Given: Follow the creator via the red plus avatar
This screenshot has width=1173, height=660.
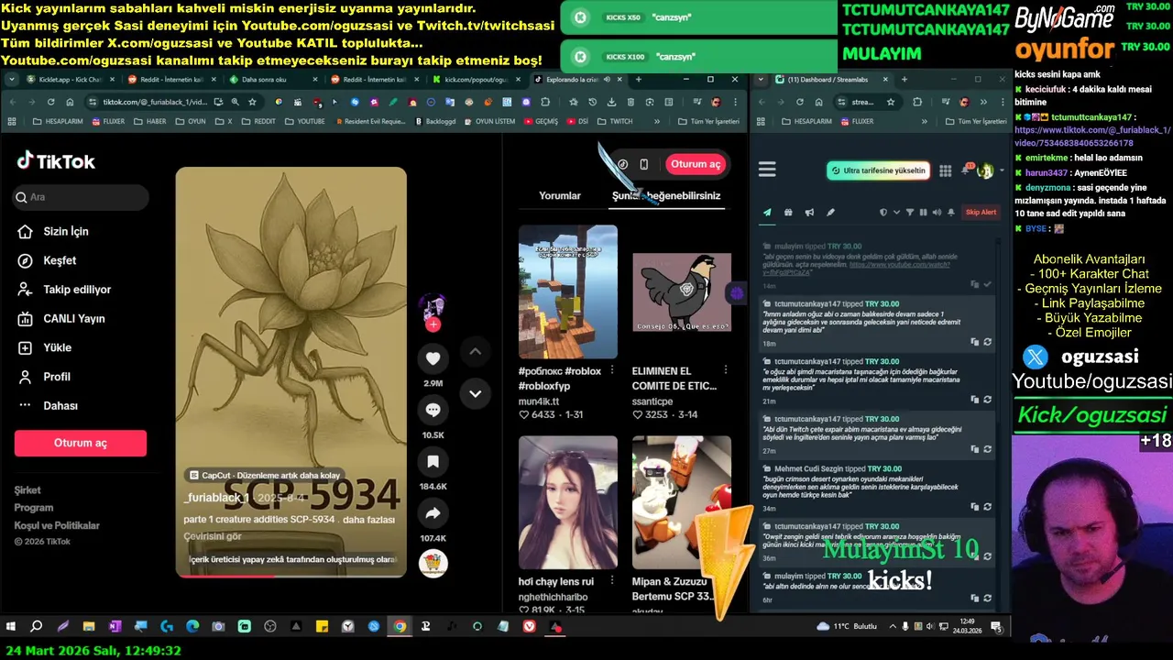Looking at the screenshot, I should (433, 324).
